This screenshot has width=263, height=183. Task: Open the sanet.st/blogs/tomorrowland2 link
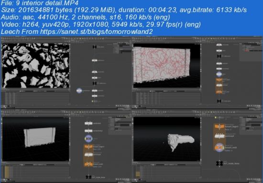(x=96, y=32)
